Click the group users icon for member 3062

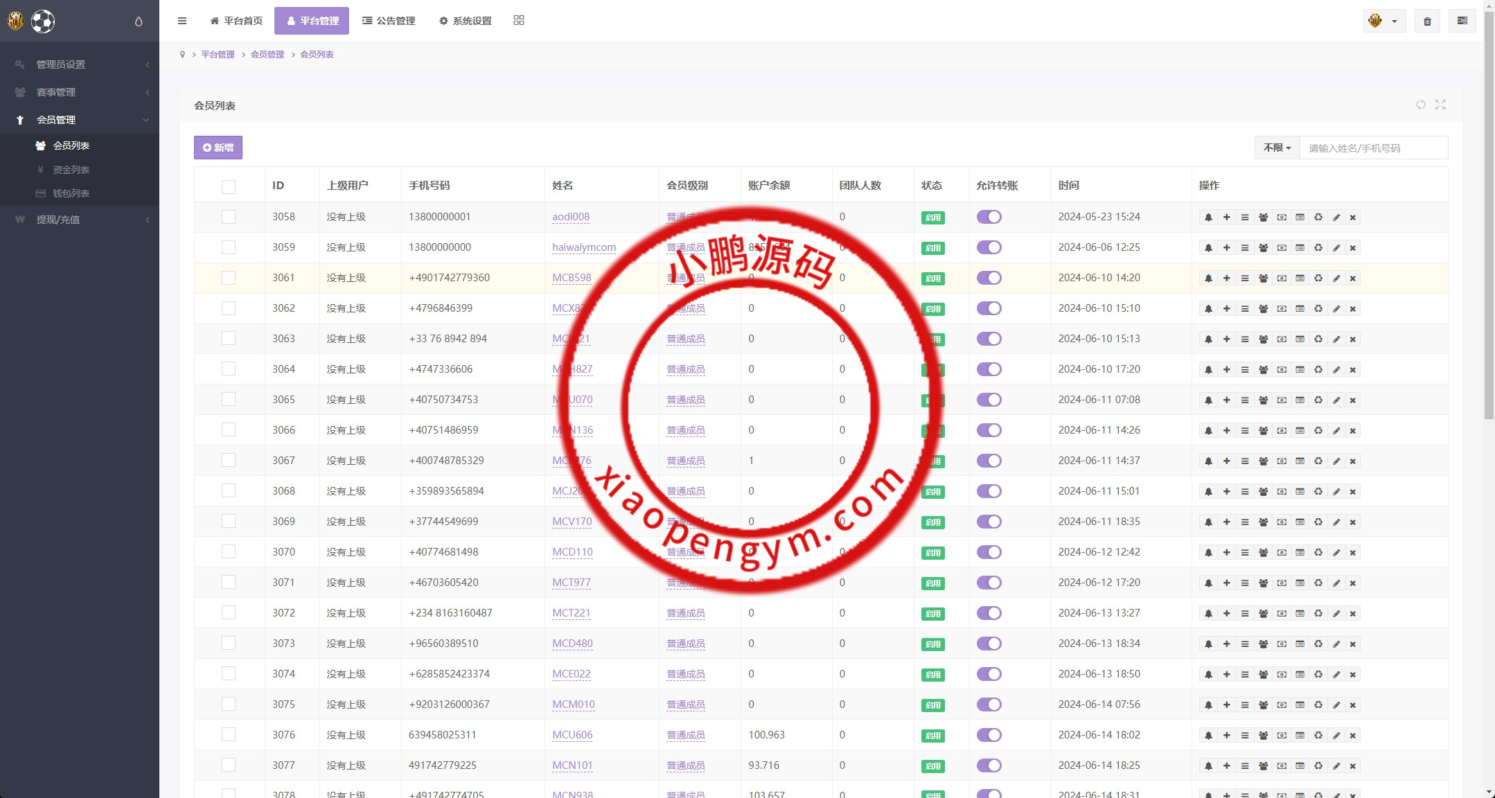(x=1263, y=309)
